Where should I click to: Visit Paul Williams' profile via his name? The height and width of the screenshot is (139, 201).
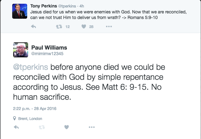click(49, 48)
